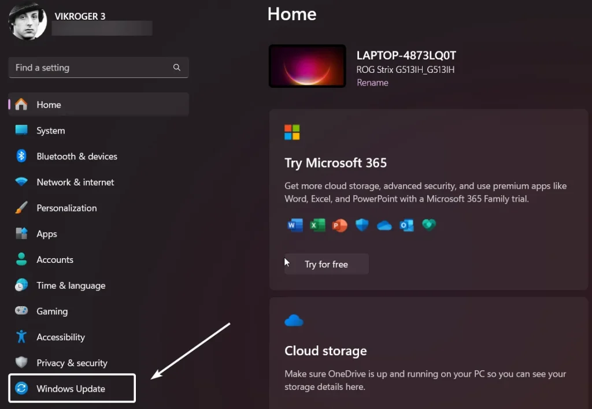Click the laptop wallpaper thumbnail
Screen dimensions: 592x409
pyautogui.click(x=308, y=66)
